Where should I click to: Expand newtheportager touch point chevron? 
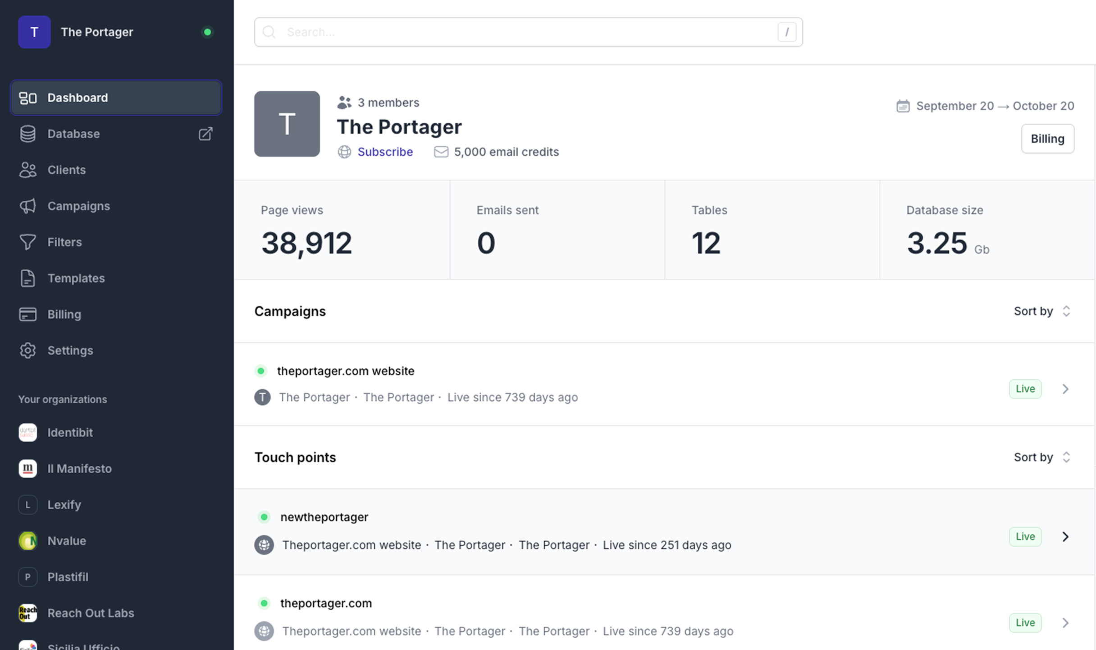click(x=1065, y=536)
